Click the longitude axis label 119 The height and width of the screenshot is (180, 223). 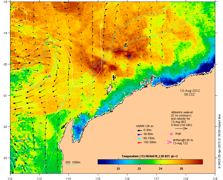(x=215, y=178)
